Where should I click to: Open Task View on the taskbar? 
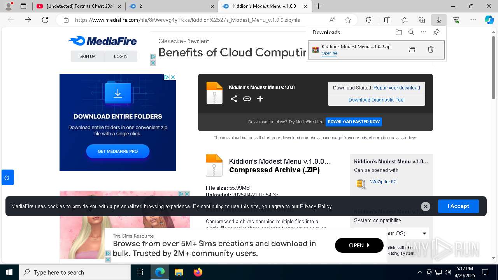point(140,272)
